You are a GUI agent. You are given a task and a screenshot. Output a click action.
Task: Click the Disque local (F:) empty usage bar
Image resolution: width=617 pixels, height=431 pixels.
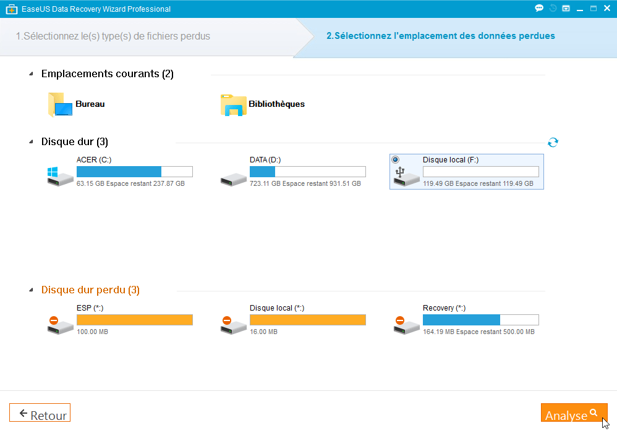coord(481,172)
